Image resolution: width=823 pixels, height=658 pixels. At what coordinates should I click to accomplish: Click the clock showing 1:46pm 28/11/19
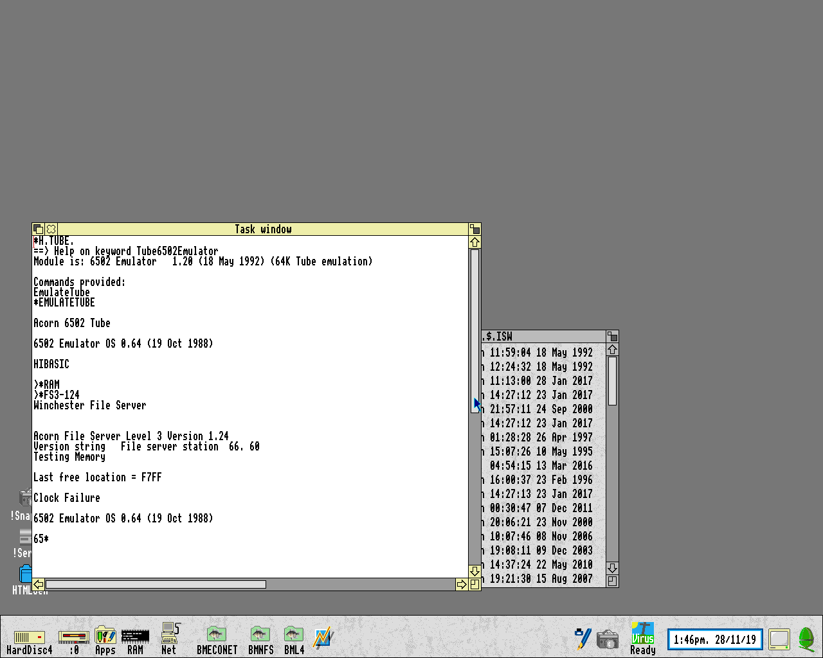(715, 640)
